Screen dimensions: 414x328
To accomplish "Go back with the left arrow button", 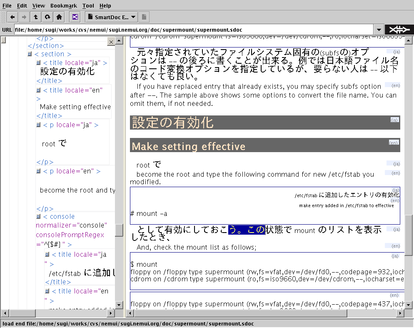I will [12, 17].
